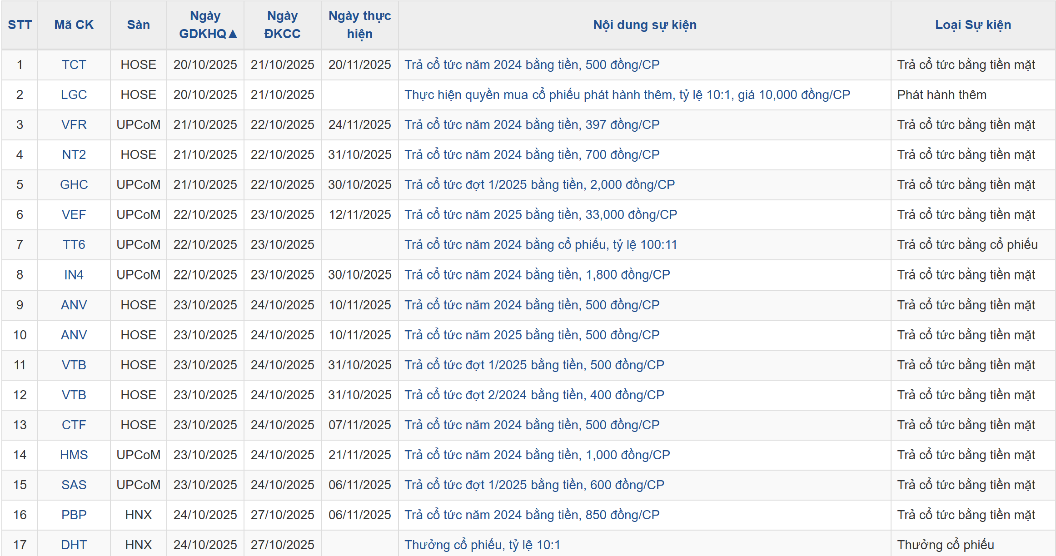Open LGC rights issue event details

point(627,94)
